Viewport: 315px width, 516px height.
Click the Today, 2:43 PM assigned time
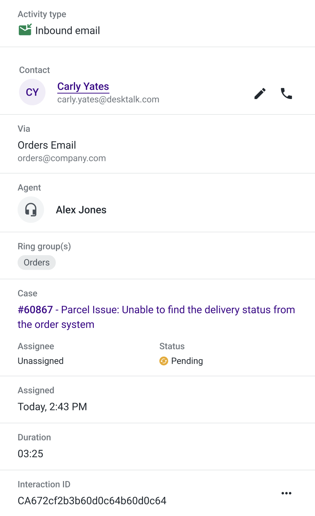click(x=52, y=407)
